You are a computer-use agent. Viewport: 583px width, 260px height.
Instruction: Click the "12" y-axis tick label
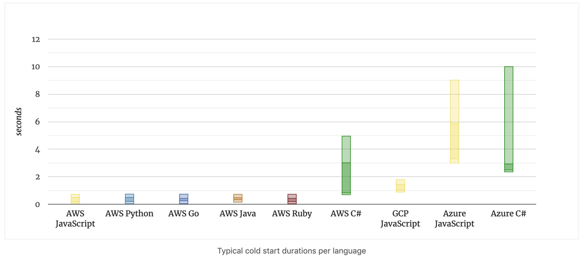point(36,39)
